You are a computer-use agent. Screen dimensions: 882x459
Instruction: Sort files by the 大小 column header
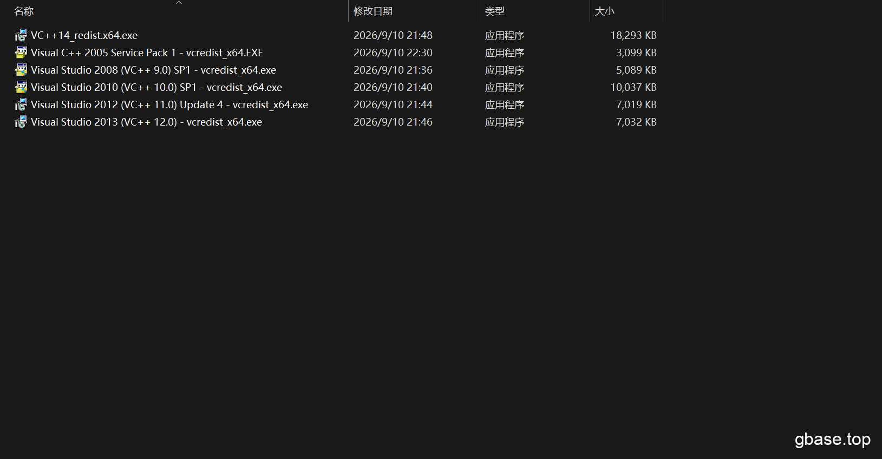tap(605, 11)
